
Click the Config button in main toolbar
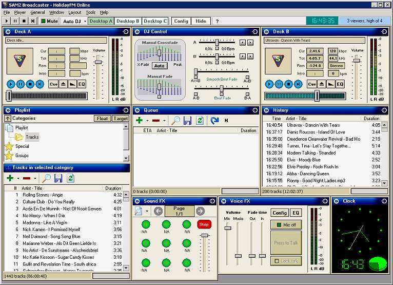pos(181,21)
